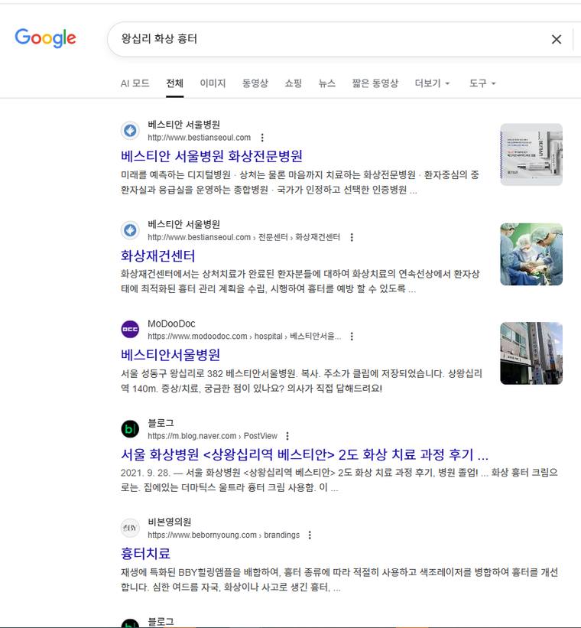
Task: Click the Naver 블로그 favicon of 2도 화상 result
Action: (130, 429)
